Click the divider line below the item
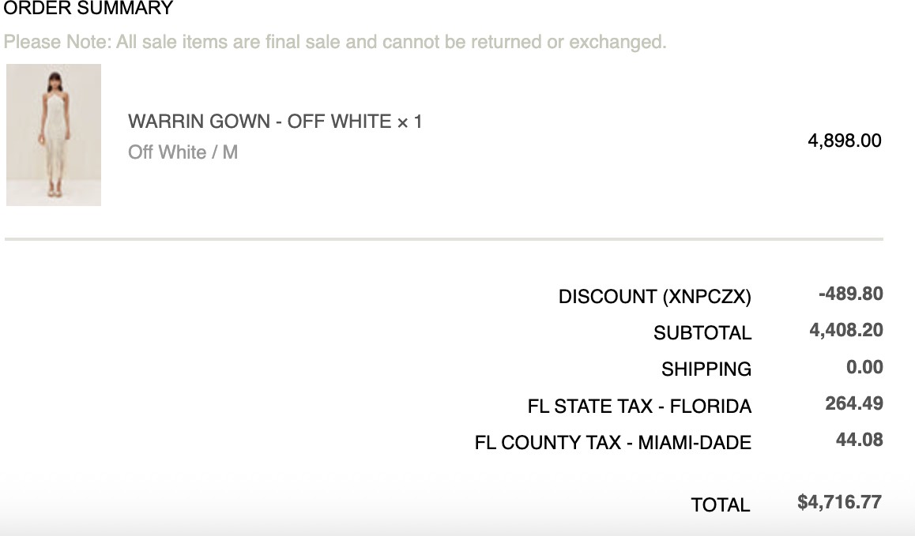 443,238
